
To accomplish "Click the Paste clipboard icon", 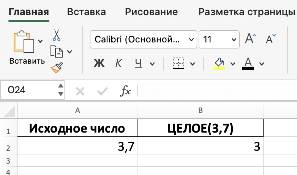I will click(24, 42).
